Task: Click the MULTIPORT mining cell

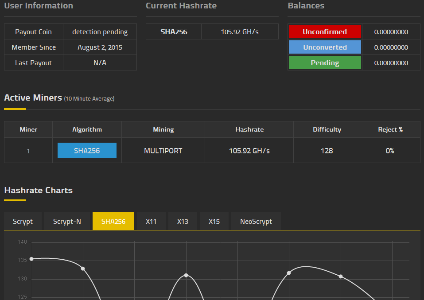Action: click(163, 151)
